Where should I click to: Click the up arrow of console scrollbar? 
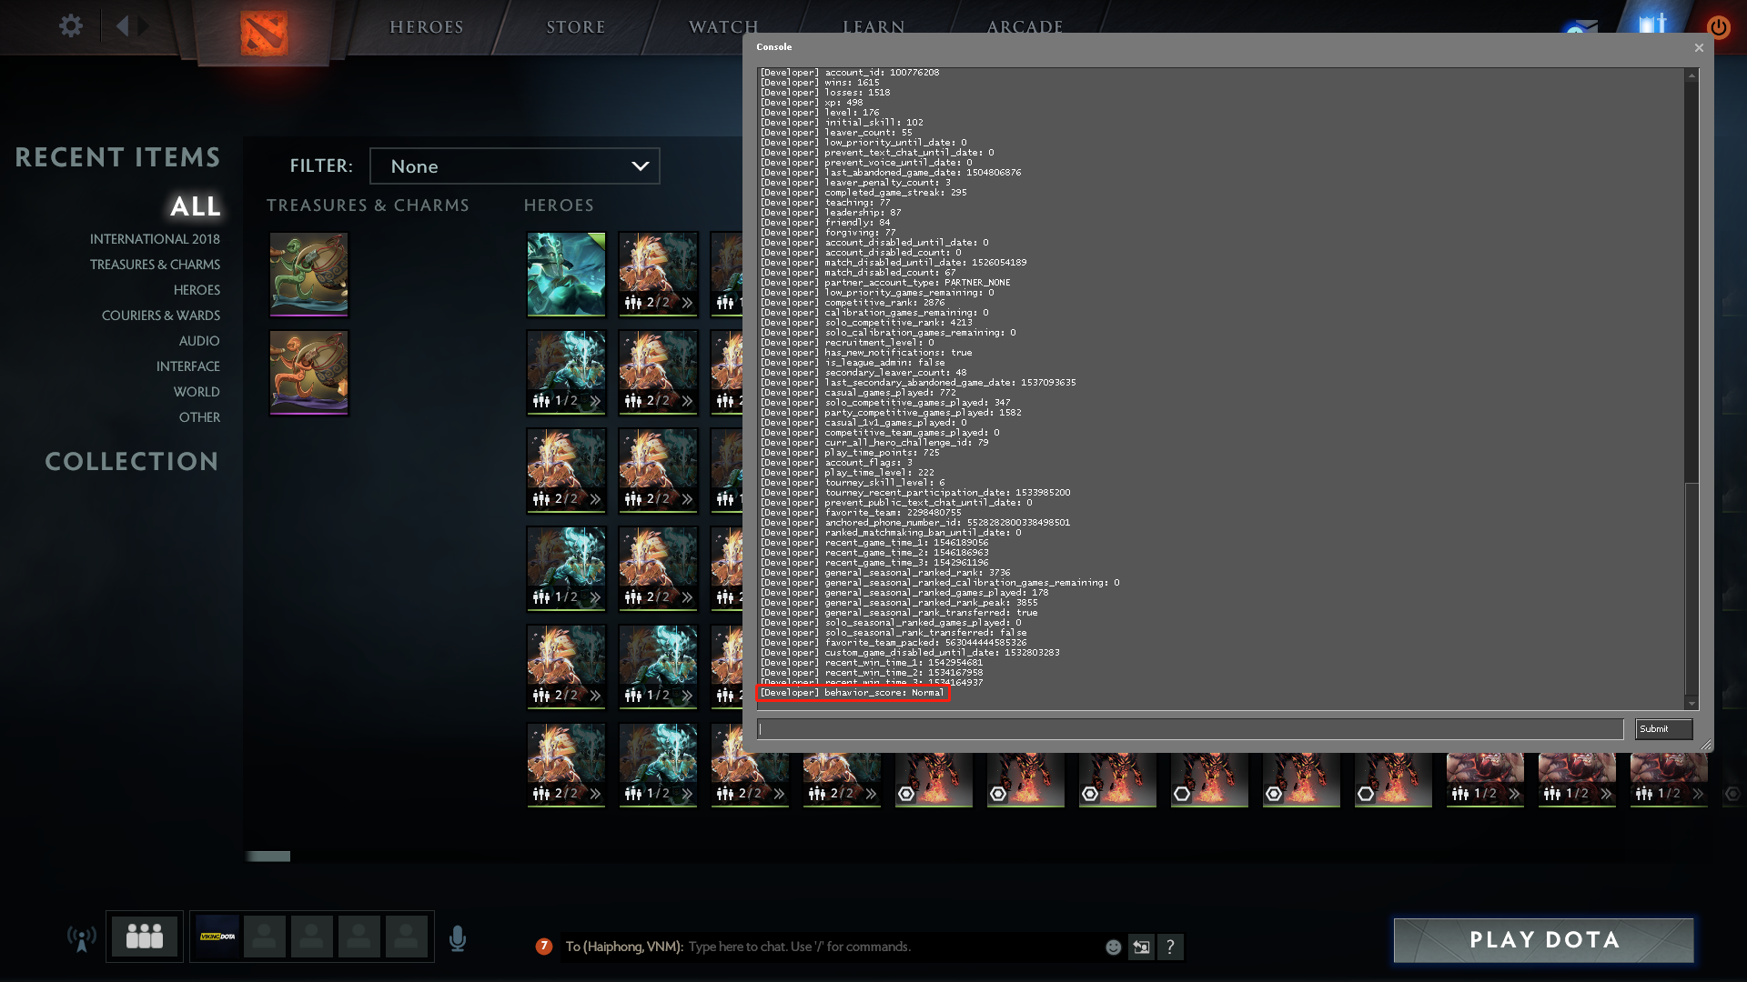coord(1691,75)
